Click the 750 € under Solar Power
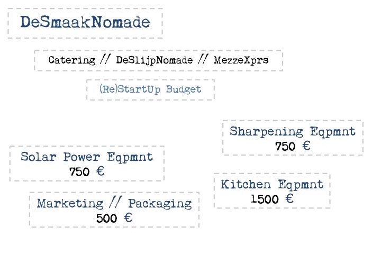 coord(87,171)
